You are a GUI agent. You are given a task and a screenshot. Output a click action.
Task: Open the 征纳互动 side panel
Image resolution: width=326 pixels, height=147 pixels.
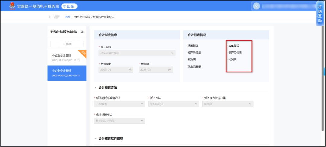tap(320, 14)
